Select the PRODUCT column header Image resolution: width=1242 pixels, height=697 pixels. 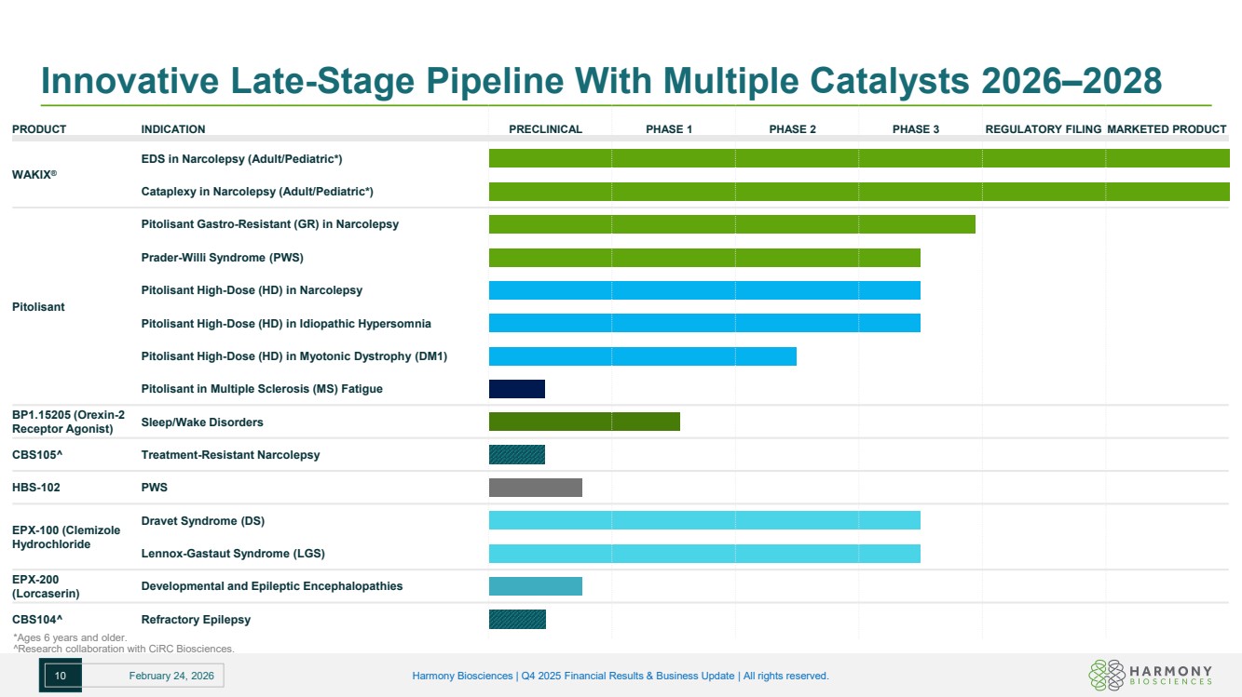point(39,129)
